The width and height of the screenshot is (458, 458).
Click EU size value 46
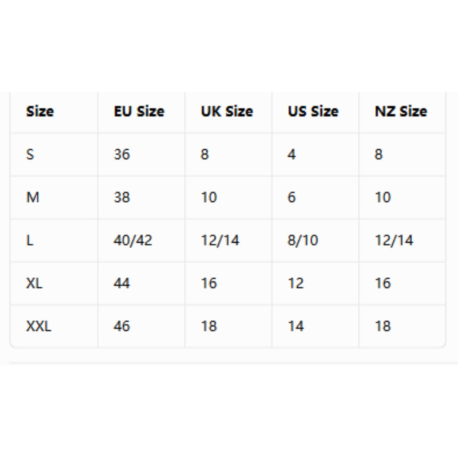point(122,326)
